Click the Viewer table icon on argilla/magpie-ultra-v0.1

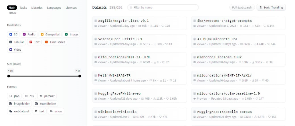tap(96, 26)
